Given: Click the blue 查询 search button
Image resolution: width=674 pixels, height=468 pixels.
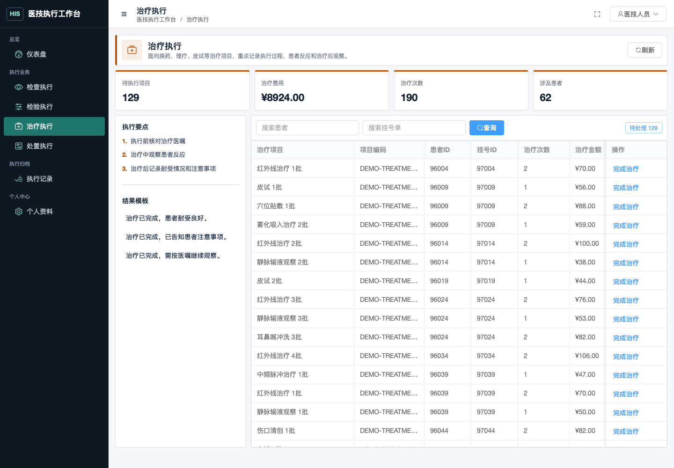Looking at the screenshot, I should tap(487, 128).
